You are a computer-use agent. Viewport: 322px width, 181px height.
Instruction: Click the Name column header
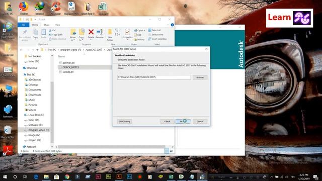click(61, 56)
